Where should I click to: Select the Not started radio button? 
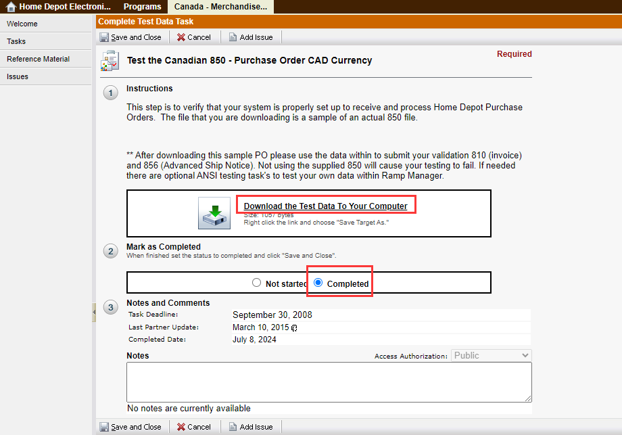pyautogui.click(x=257, y=283)
